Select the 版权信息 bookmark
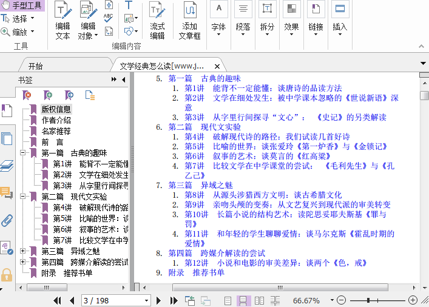 [x=56, y=109]
